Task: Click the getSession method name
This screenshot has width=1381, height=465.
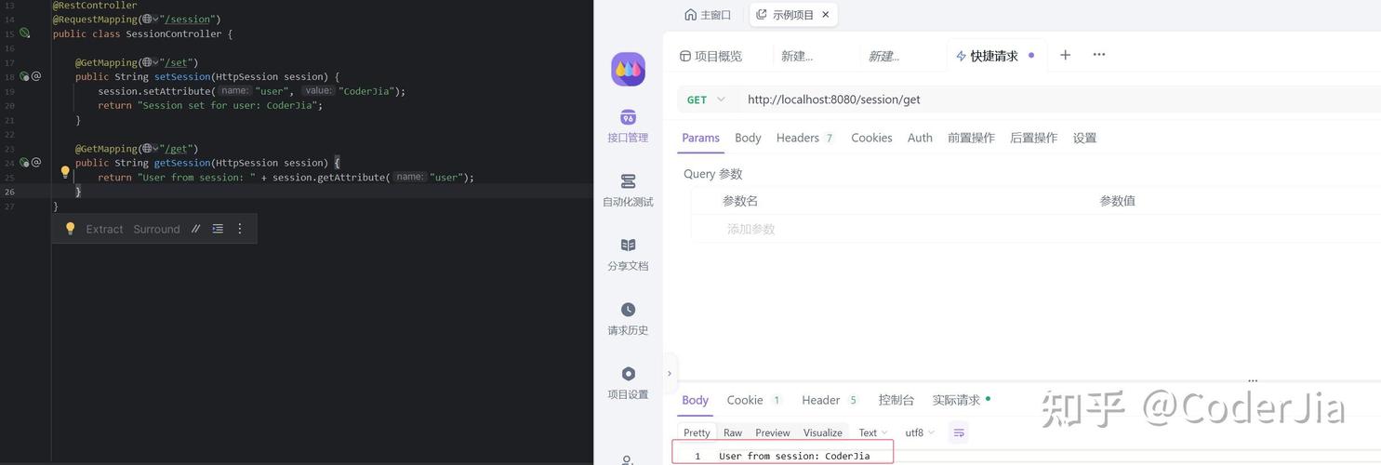Action: (182, 163)
